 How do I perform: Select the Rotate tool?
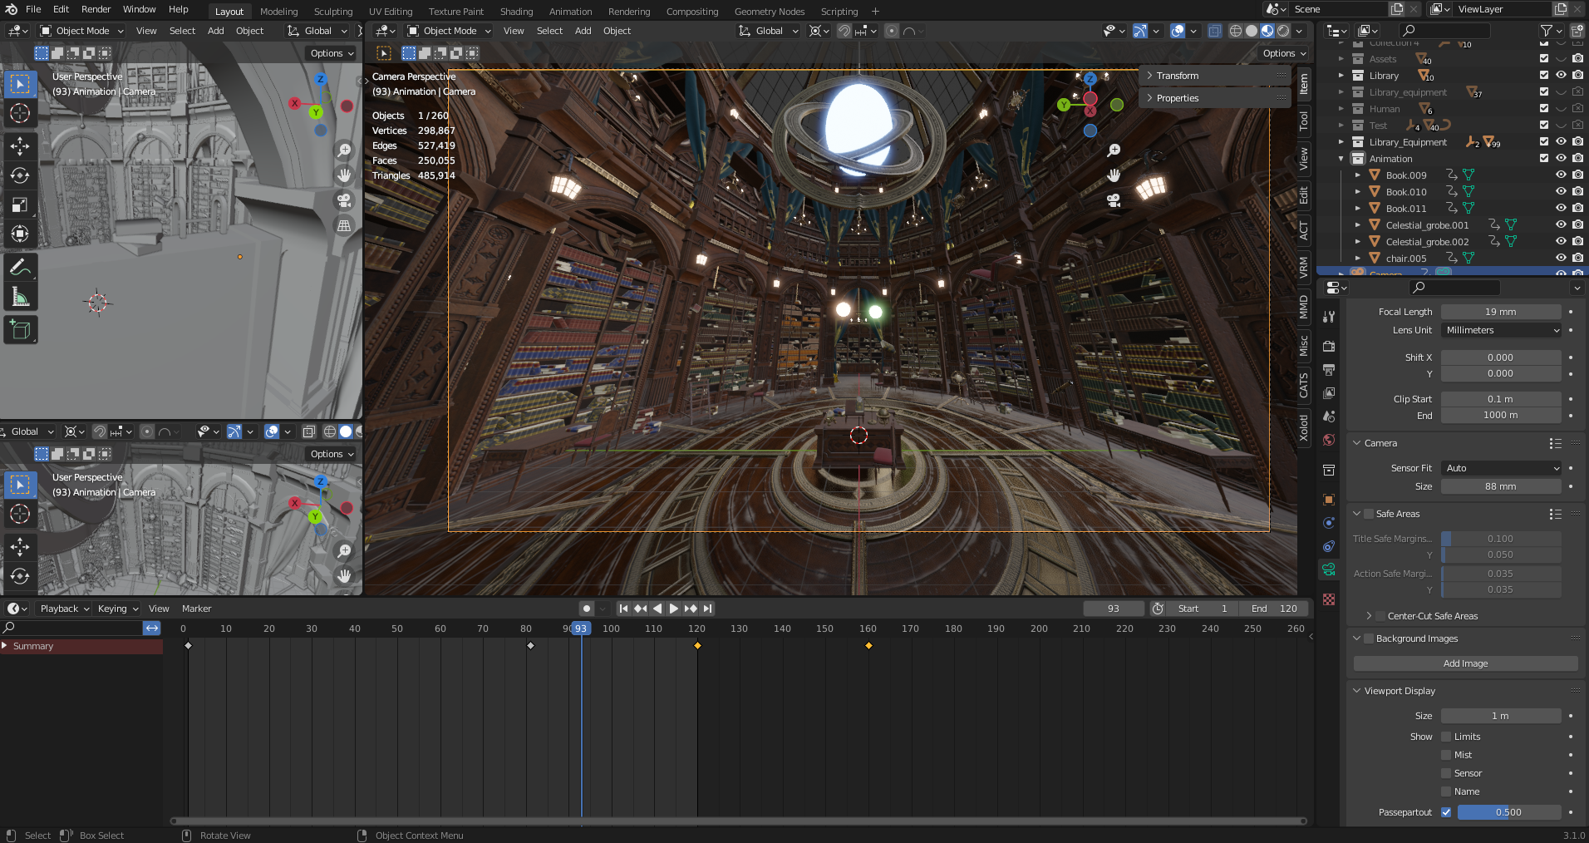click(20, 175)
